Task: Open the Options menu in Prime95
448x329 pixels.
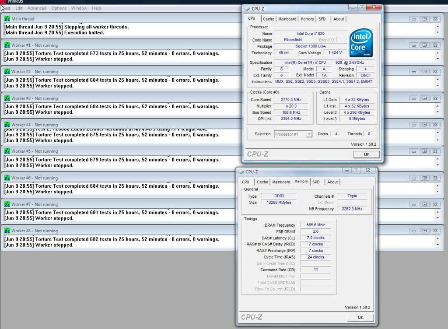Action: tap(59, 8)
